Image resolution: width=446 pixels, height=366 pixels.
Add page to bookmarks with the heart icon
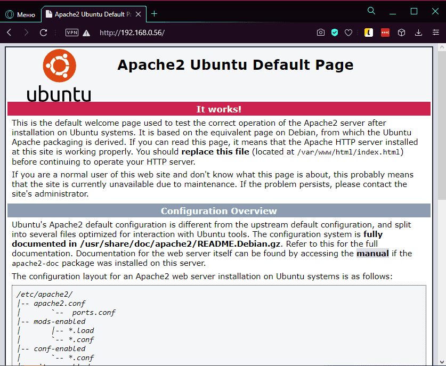(x=348, y=32)
